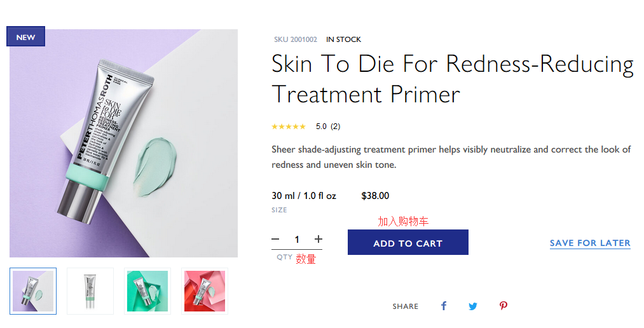Screen dimensions: 644x328
Task: Share the product on Facebook
Action: [444, 306]
